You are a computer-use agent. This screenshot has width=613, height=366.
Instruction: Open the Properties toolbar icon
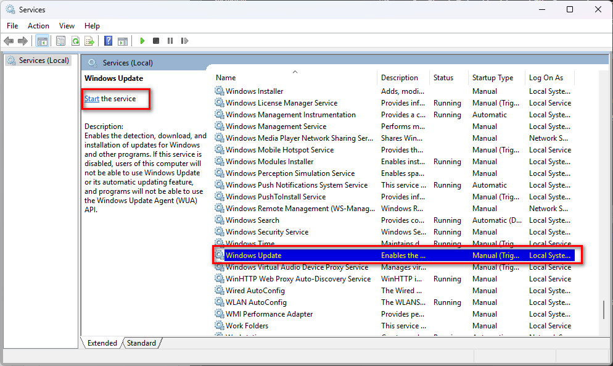pos(60,41)
